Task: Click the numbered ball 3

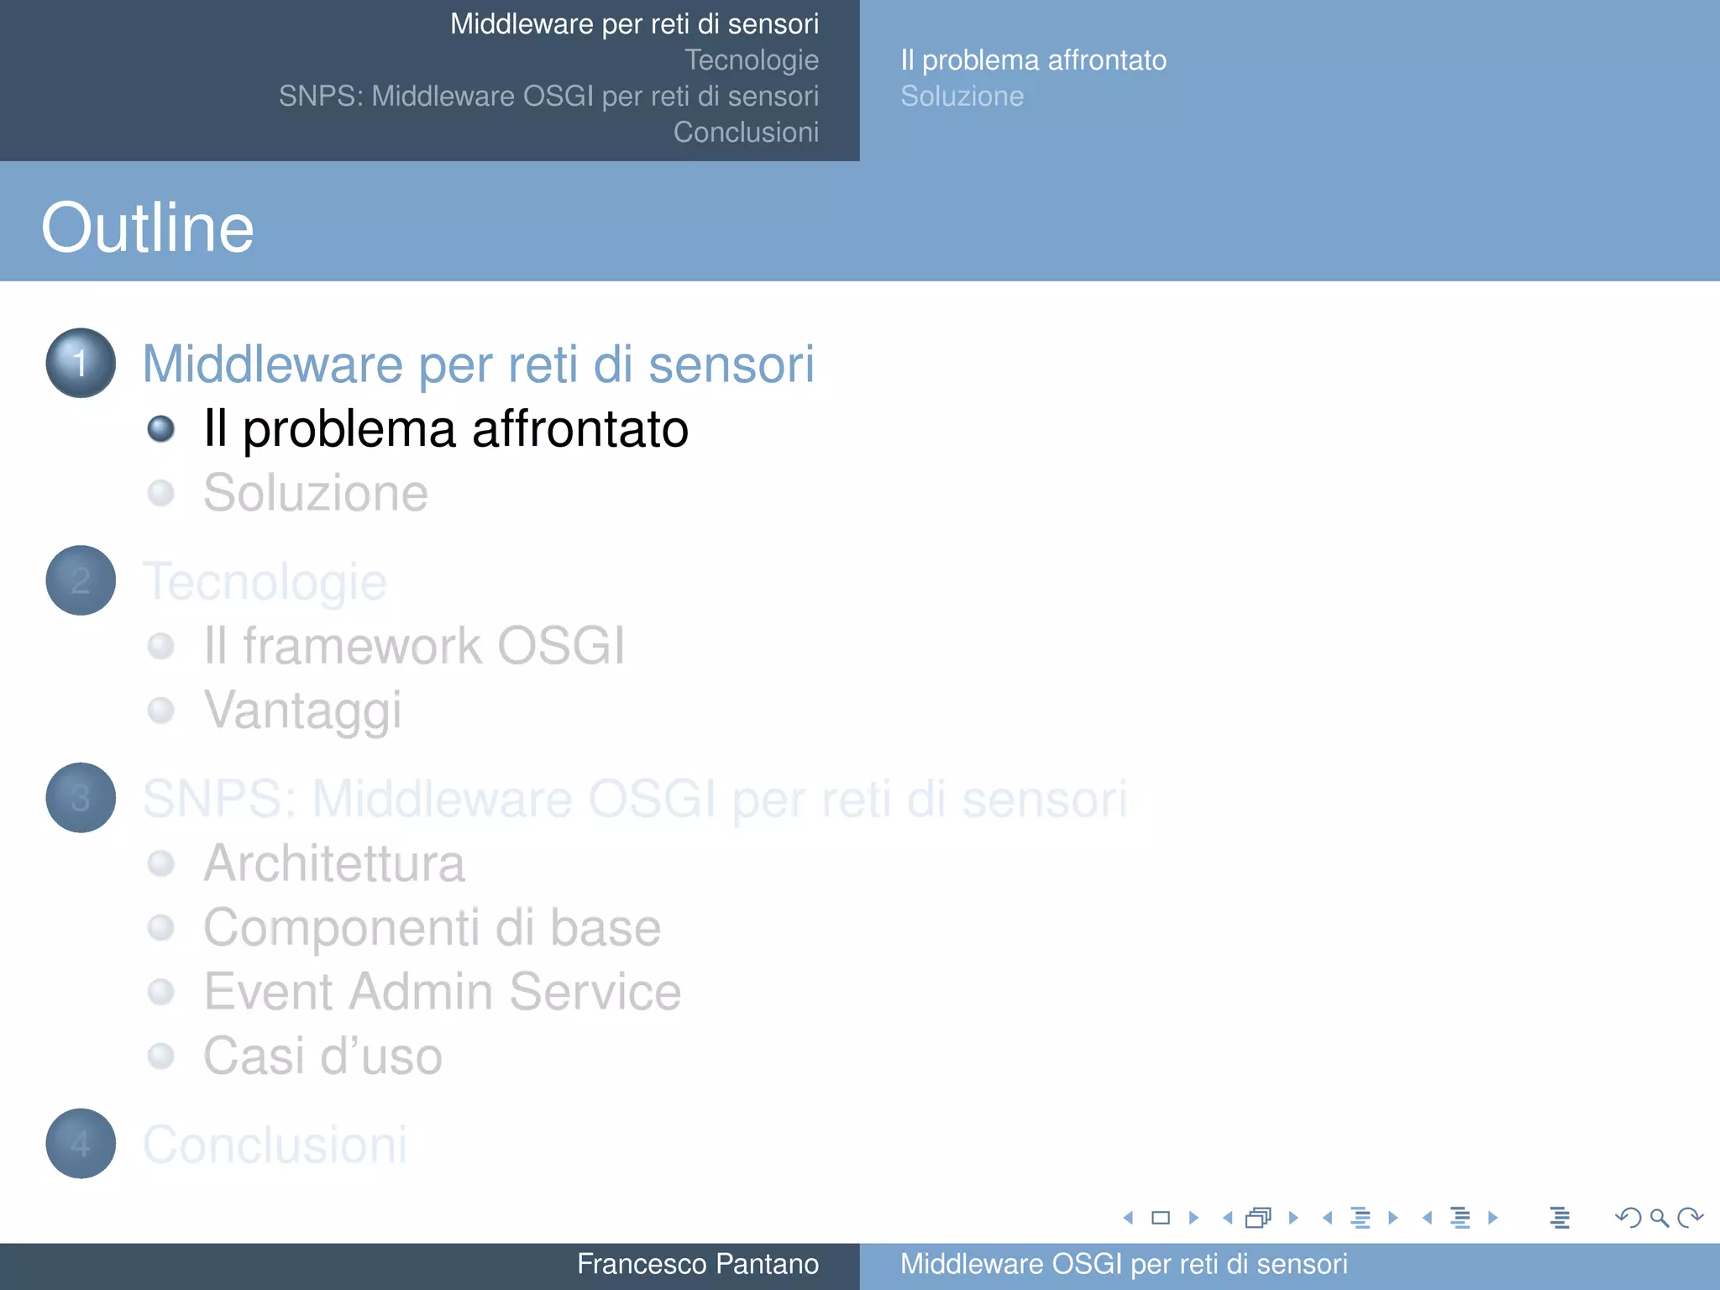Action: click(x=81, y=798)
